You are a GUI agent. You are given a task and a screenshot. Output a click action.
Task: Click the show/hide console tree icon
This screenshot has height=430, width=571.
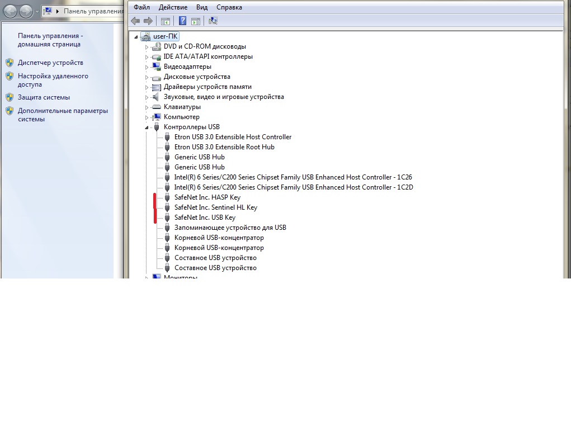pyautogui.click(x=165, y=21)
